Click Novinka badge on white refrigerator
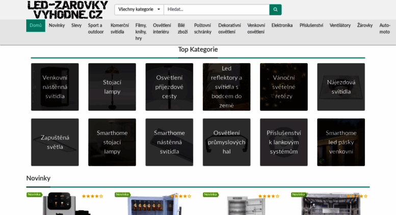This screenshot has height=215, width=396. [211, 195]
